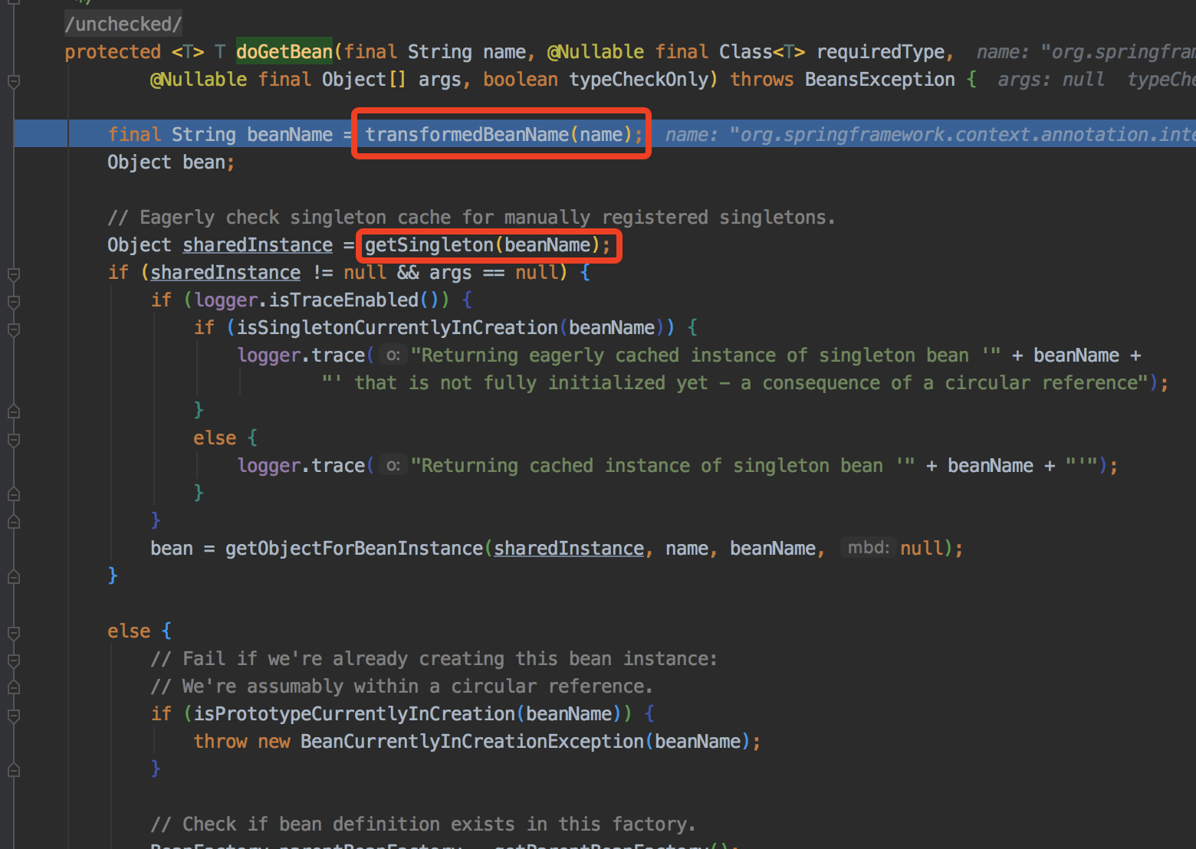This screenshot has height=849, width=1196.
Task: Click the typeCheckOnly parameter name
Action: pos(639,79)
